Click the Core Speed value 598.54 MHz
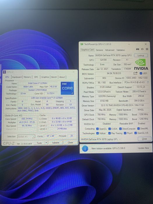Image resolution: width=153 pixels, height=204 pixels. coord(27,119)
